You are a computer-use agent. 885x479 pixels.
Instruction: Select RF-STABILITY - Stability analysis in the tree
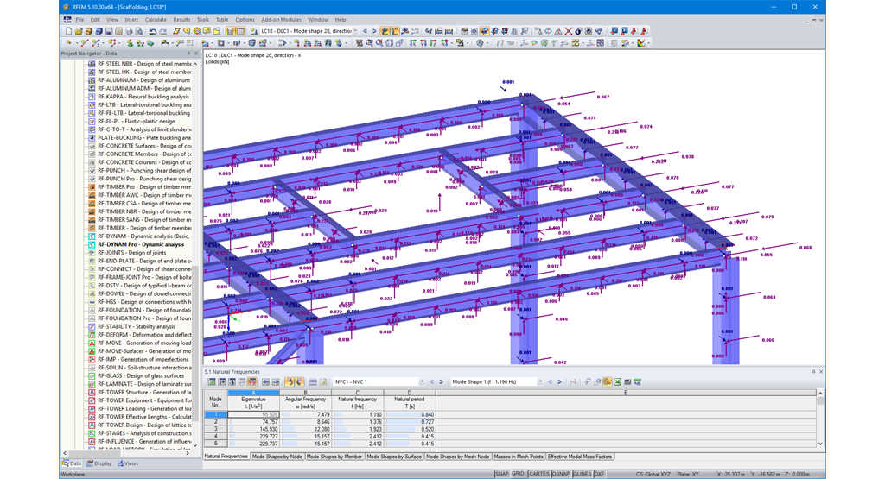[137, 326]
